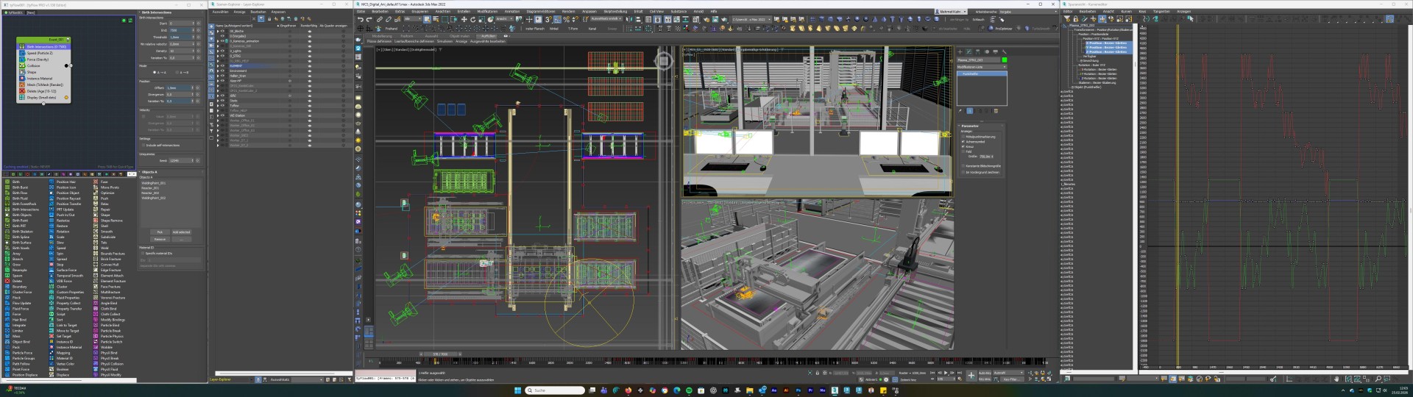Viewport: 1413px width, 397px height.
Task: Enable Include self-intersections checkbox
Action: pyautogui.click(x=143, y=145)
